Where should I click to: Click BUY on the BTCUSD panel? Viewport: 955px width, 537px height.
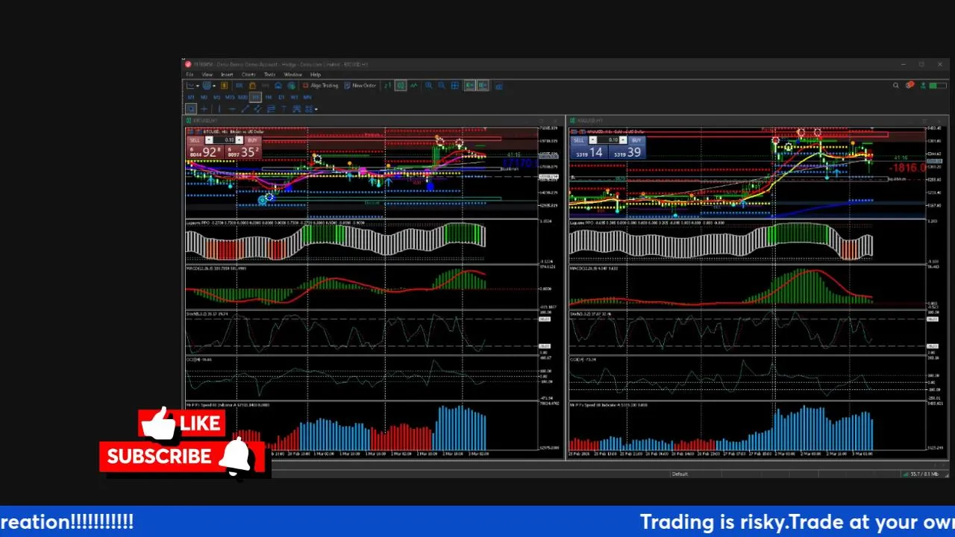pyautogui.click(x=252, y=140)
